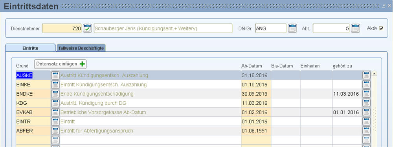
Task: Switch to the fallweise Beschäftigte tab
Action: tap(81, 48)
